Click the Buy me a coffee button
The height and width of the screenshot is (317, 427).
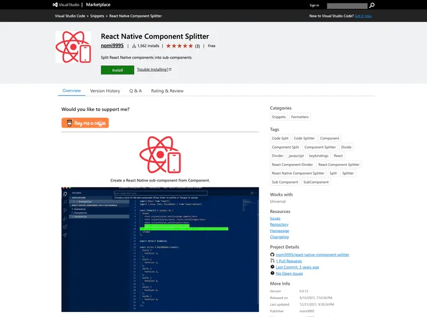click(85, 123)
